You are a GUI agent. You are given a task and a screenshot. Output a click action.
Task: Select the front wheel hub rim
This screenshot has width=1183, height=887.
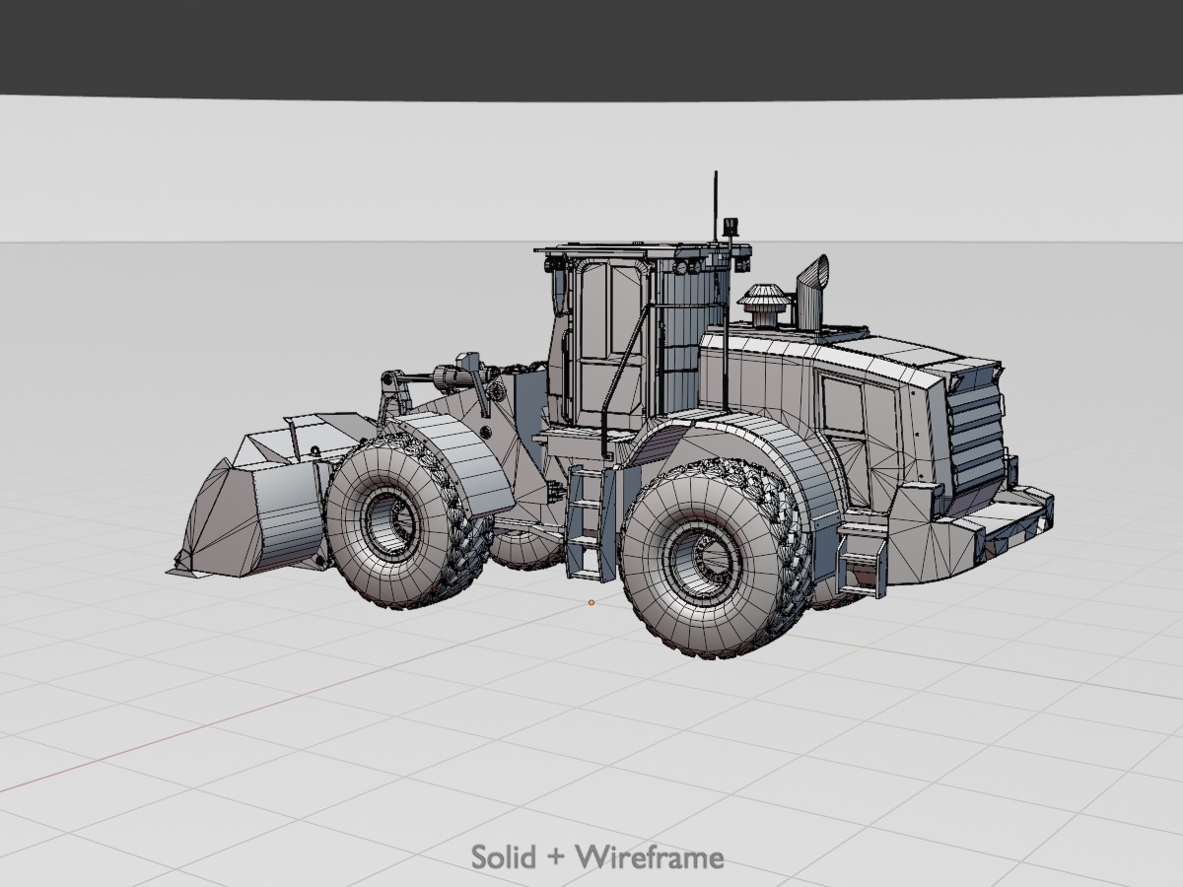(x=386, y=522)
